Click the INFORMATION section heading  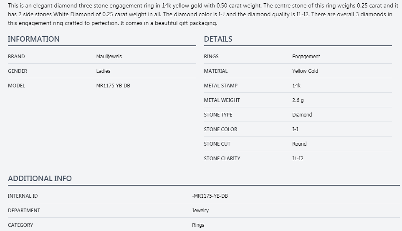[x=33, y=39]
